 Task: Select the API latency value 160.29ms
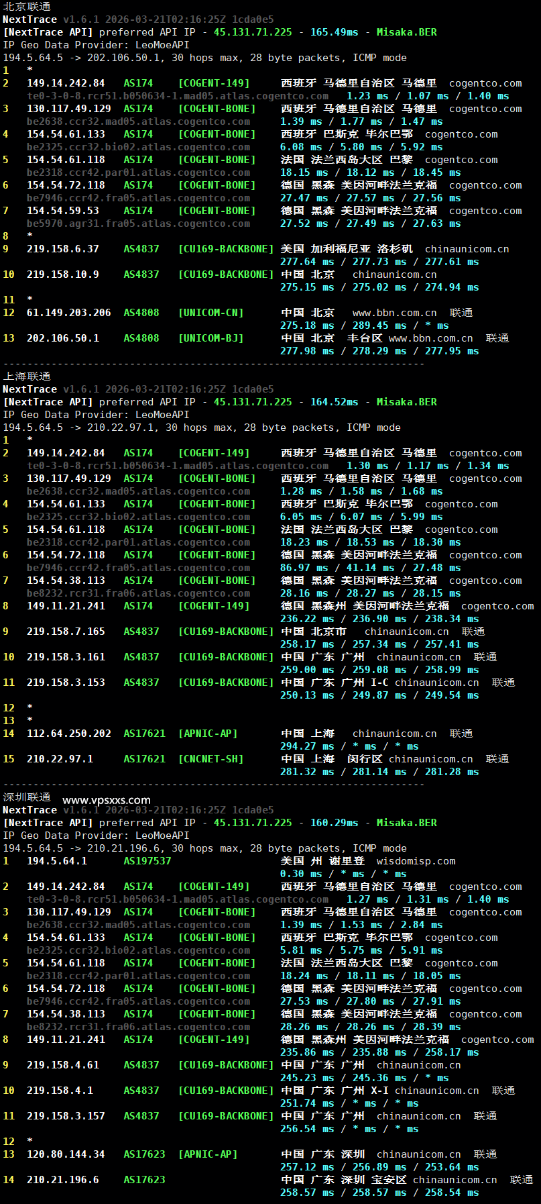click(x=334, y=823)
